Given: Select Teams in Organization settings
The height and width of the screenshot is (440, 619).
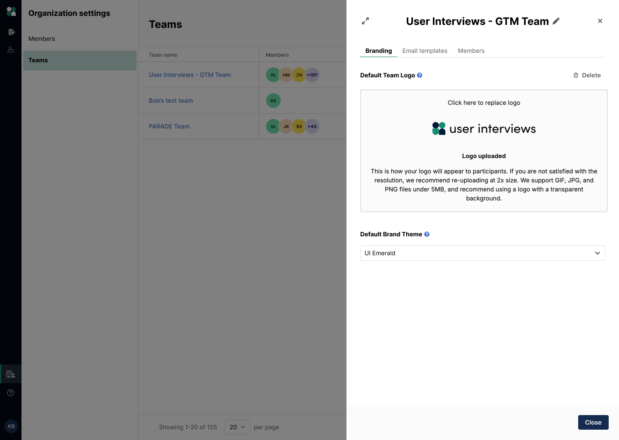Looking at the screenshot, I should 80,60.
